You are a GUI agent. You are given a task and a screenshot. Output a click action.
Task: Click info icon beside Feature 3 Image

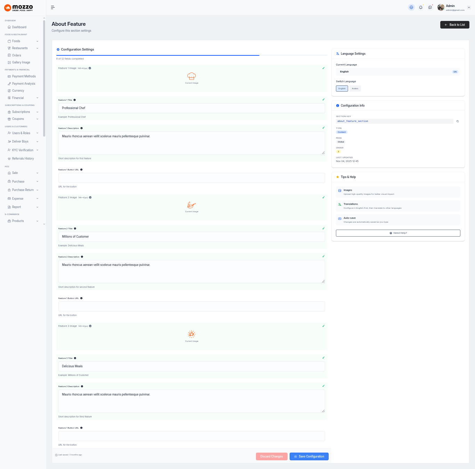coord(90,326)
